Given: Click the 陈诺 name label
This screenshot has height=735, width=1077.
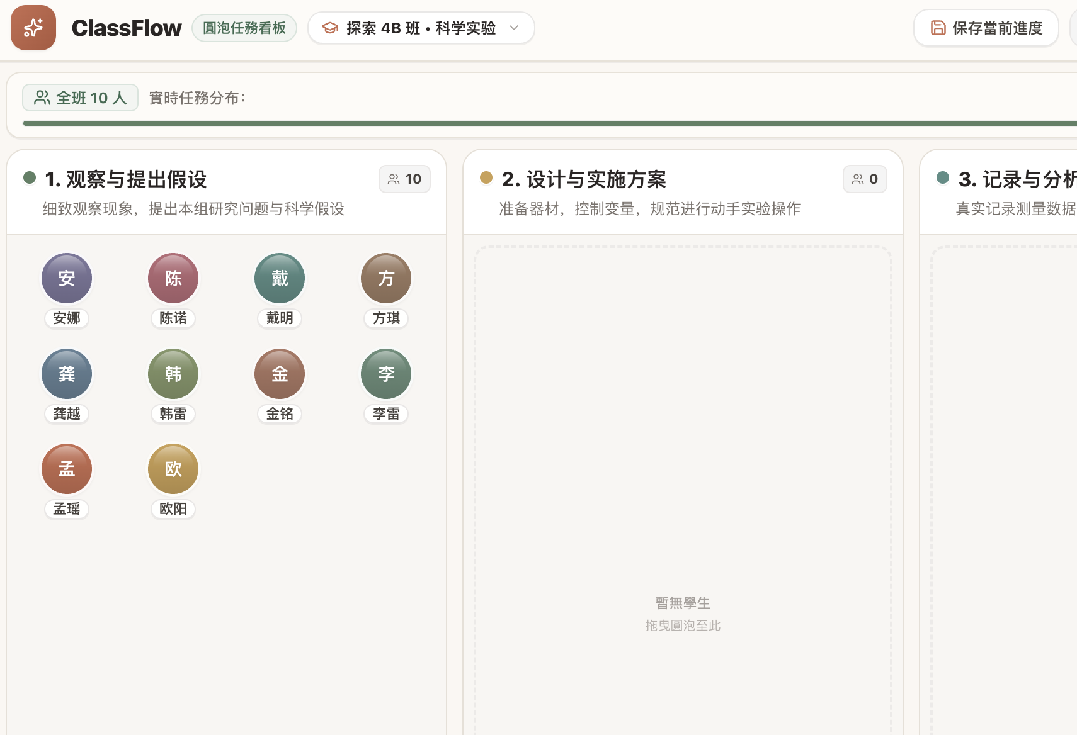Looking at the screenshot, I should point(173,318).
